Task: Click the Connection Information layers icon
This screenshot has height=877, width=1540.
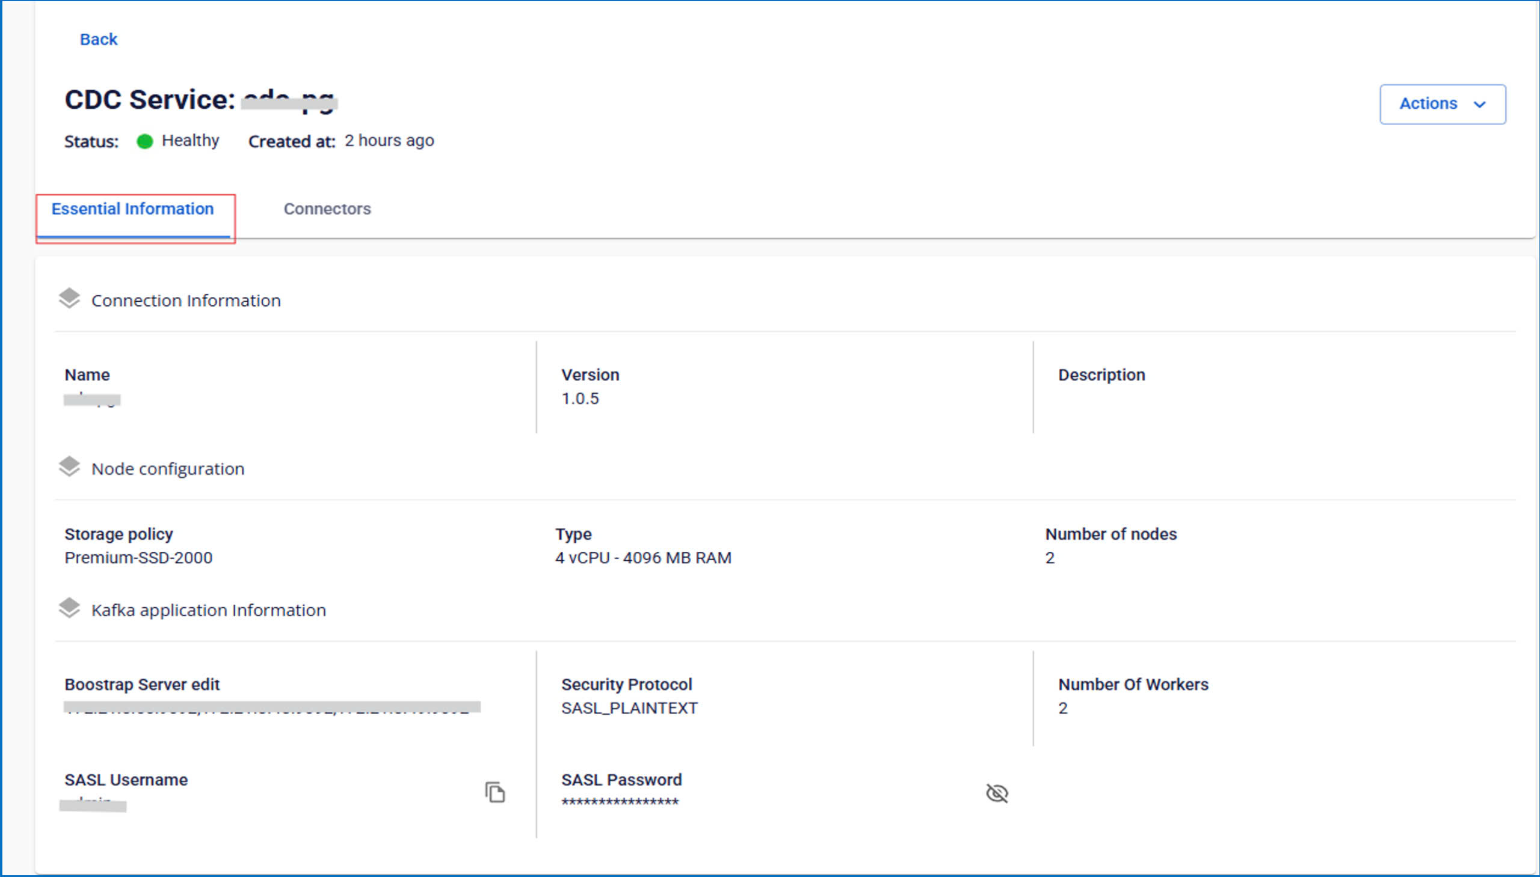Action: pyautogui.click(x=69, y=298)
